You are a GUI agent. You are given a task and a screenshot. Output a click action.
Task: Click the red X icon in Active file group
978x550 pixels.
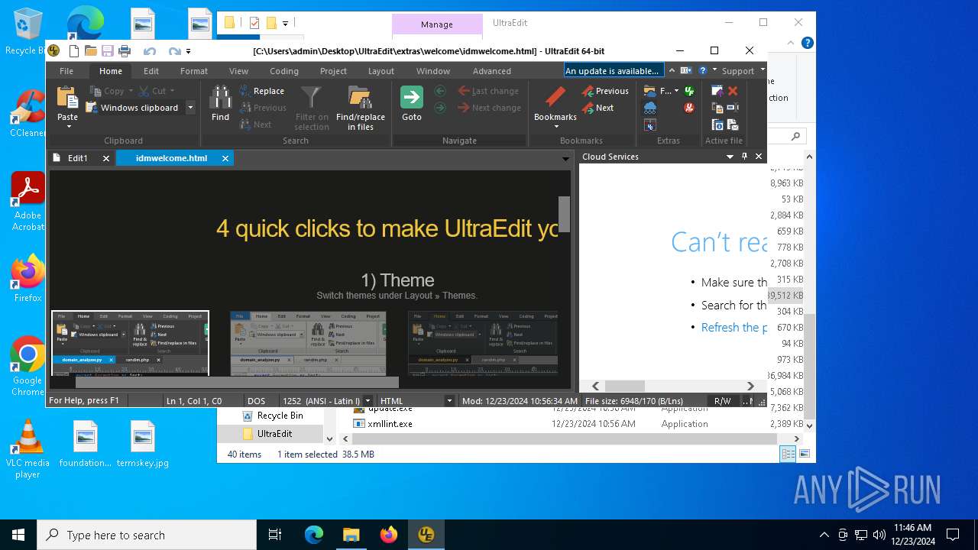[733, 91]
